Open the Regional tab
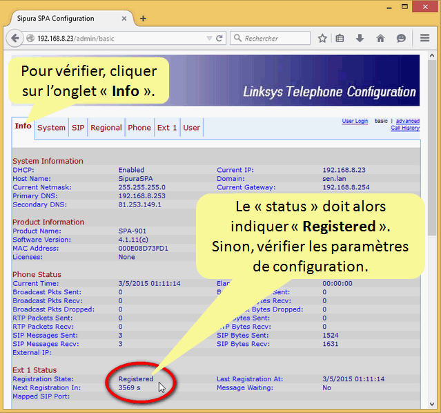 click(x=106, y=128)
